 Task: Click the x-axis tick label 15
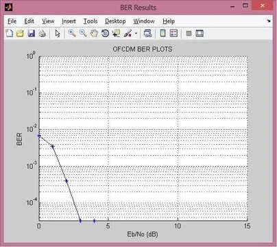(x=247, y=226)
